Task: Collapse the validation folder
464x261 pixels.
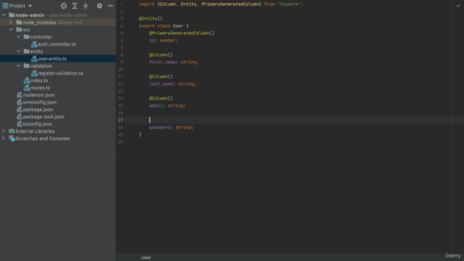Action: 18,66
